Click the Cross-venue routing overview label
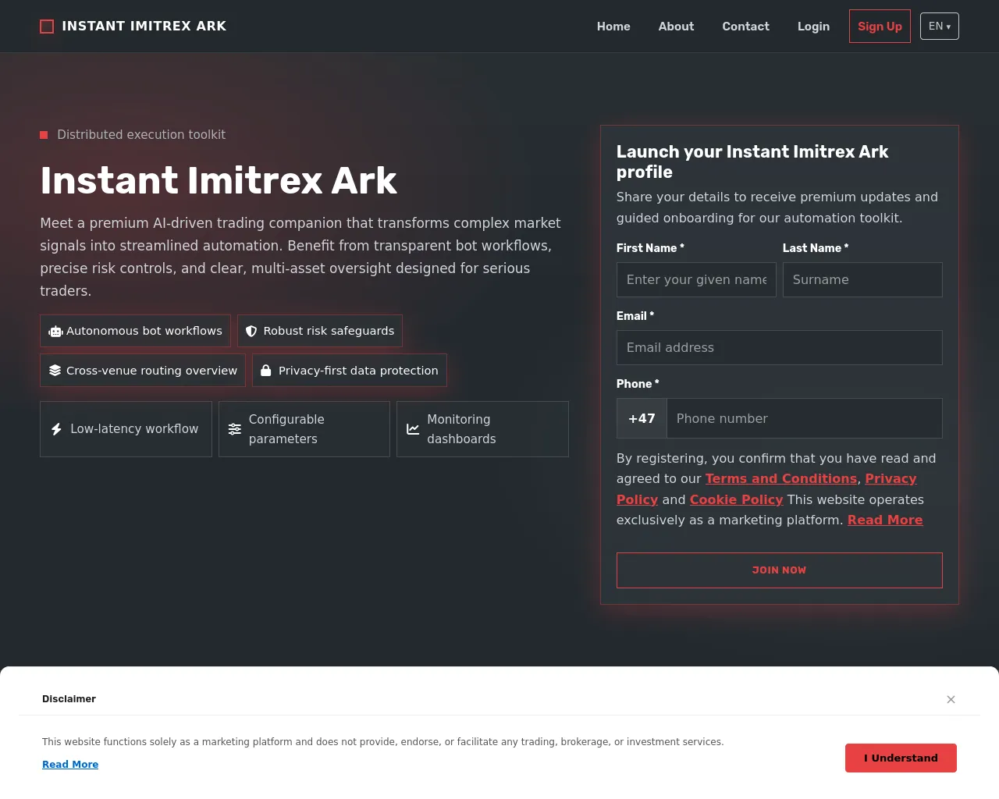This screenshot has width=999, height=799. (151, 371)
